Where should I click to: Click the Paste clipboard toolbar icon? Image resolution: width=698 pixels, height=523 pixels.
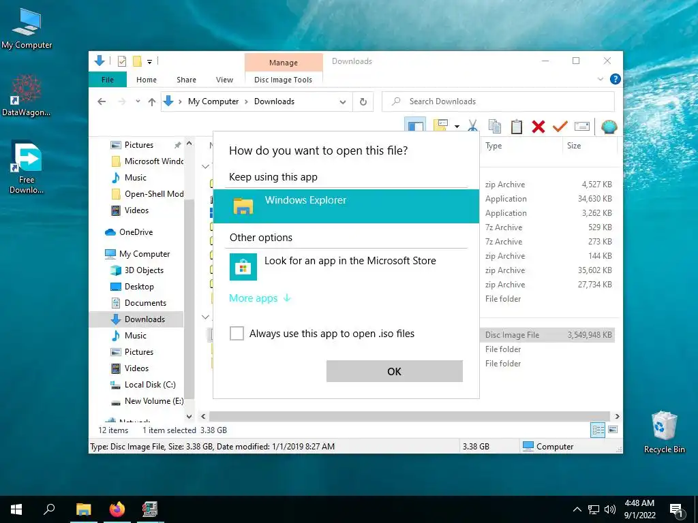coord(517,126)
